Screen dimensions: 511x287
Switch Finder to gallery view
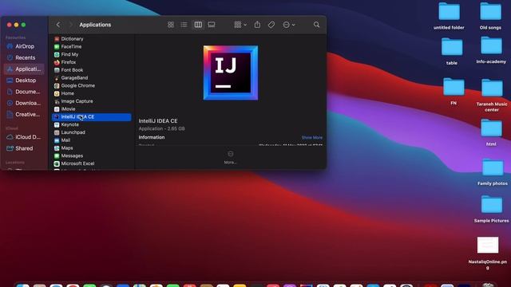tap(211, 25)
